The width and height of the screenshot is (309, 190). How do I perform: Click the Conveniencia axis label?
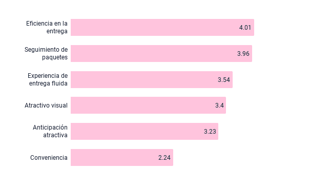[x=49, y=158]
